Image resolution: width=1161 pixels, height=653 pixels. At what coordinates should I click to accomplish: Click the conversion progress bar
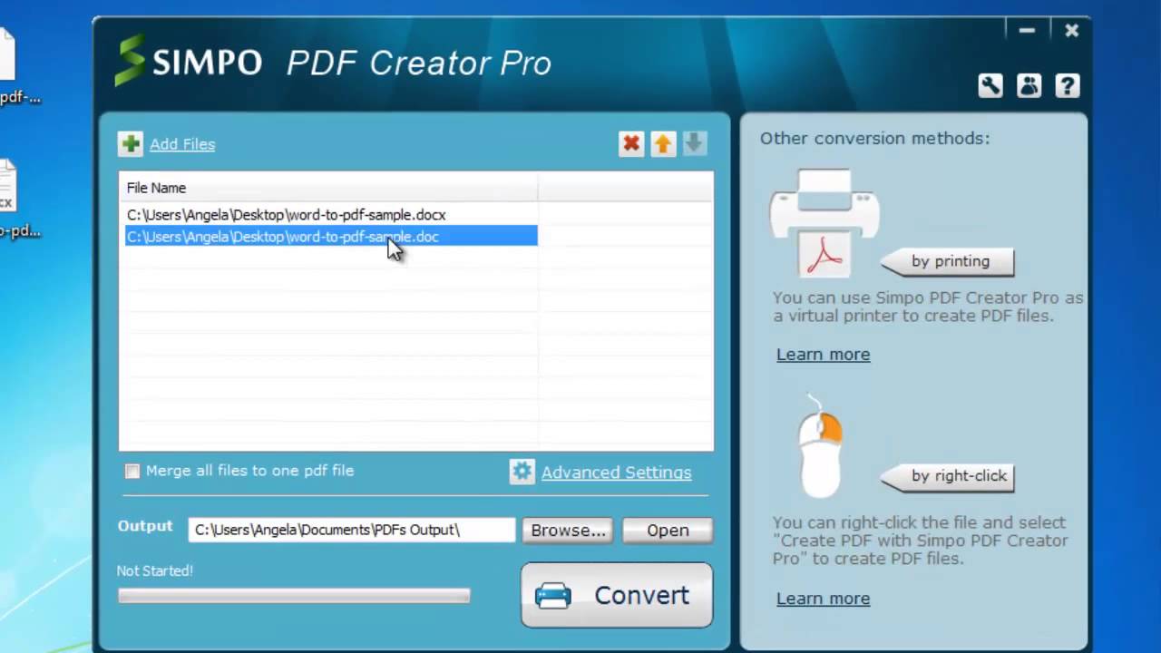(x=294, y=596)
